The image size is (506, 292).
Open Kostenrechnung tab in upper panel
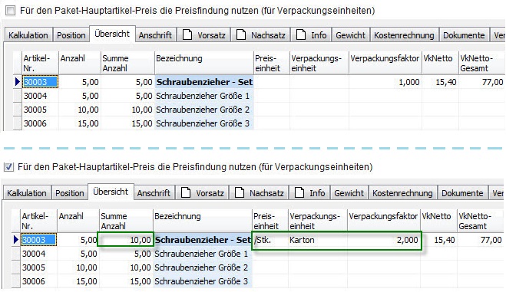pyautogui.click(x=404, y=35)
